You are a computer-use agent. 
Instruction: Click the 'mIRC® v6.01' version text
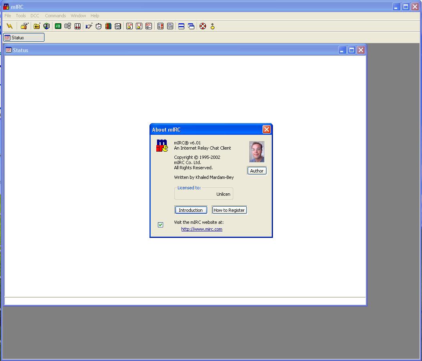[187, 143]
